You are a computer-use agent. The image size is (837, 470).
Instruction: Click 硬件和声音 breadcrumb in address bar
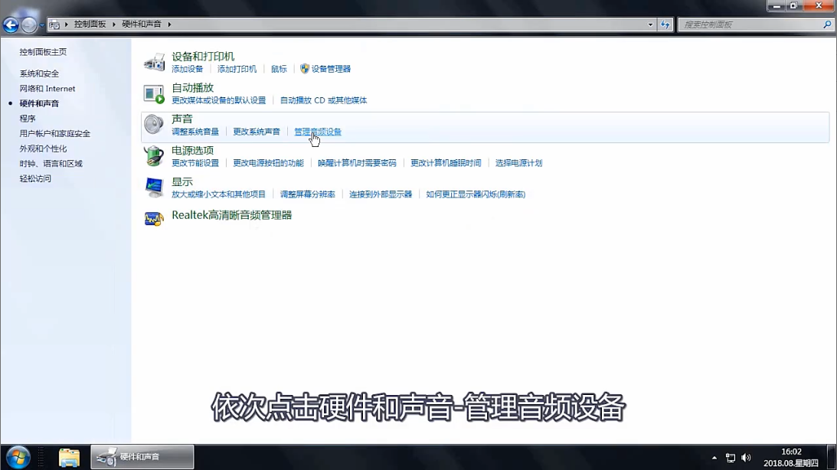point(142,24)
